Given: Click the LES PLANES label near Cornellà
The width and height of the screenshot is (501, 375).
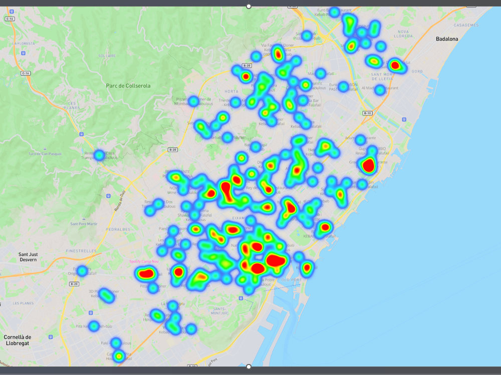Looking at the screenshot, I should [x=23, y=303].
